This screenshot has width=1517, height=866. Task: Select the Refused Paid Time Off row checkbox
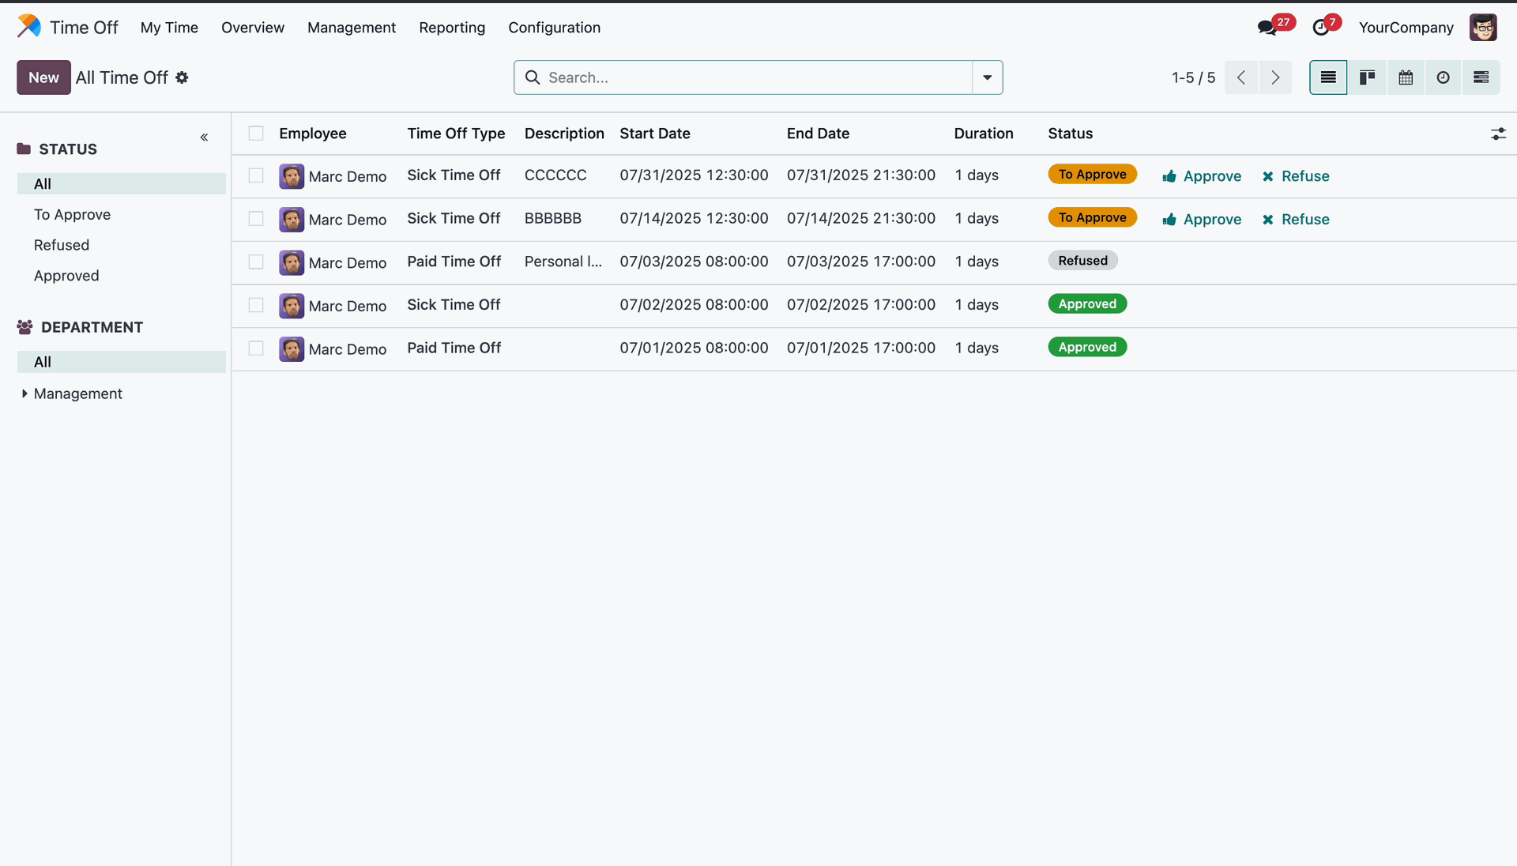click(256, 262)
